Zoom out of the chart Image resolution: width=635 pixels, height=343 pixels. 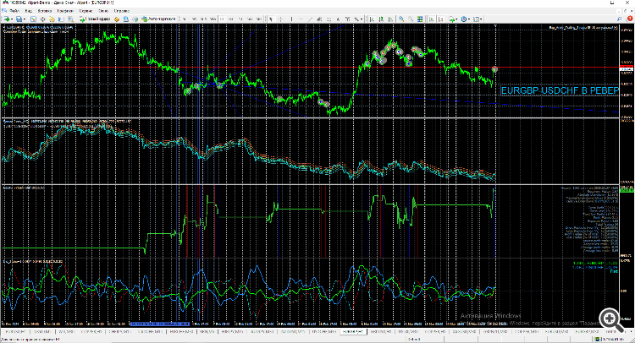[411, 19]
